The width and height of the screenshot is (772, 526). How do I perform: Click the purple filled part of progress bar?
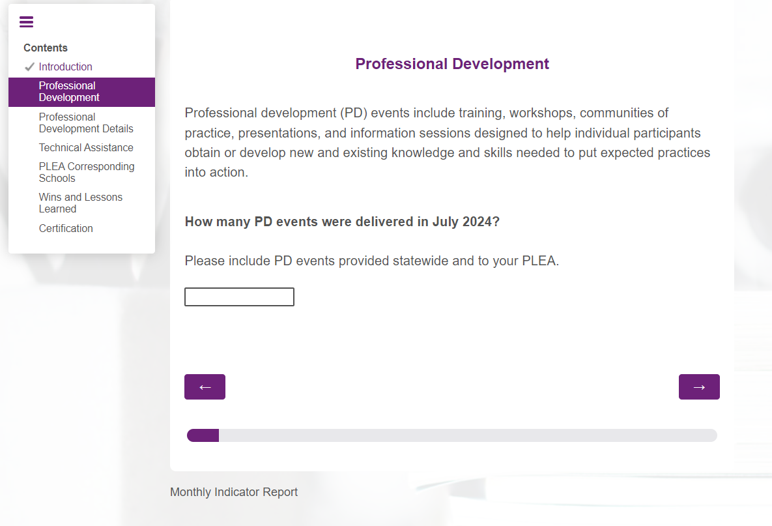pyautogui.click(x=203, y=435)
